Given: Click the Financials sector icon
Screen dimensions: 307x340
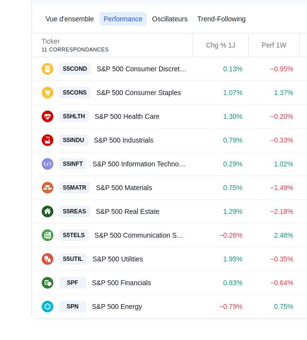Looking at the screenshot, I should [47, 283].
